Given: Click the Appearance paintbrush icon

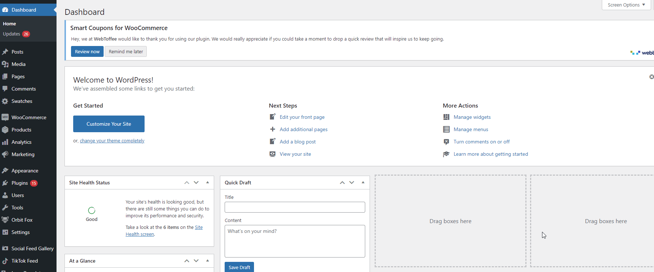Looking at the screenshot, I should tap(5, 171).
